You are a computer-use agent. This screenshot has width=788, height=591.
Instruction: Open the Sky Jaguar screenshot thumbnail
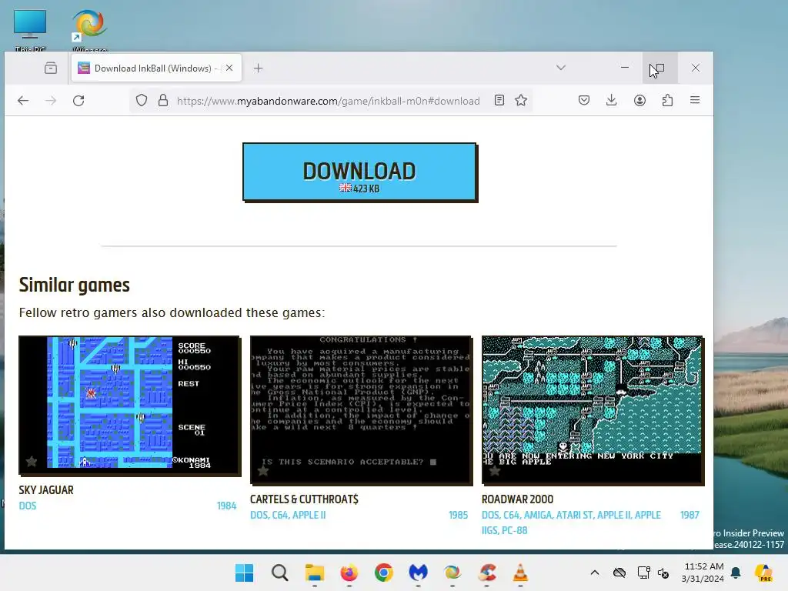tap(129, 406)
